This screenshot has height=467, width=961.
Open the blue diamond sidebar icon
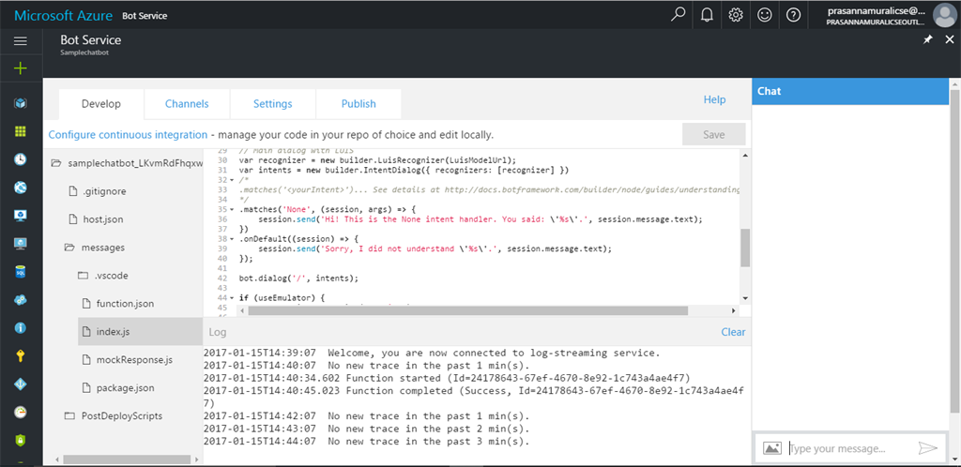[x=21, y=384]
